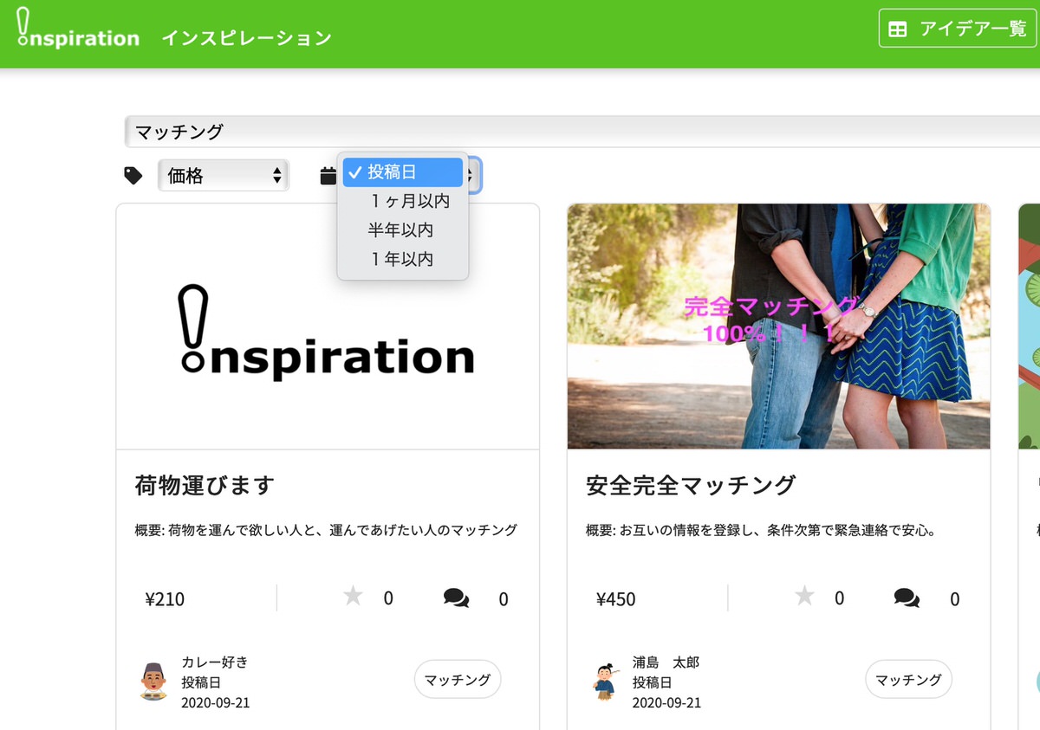Click the comments icon on 荷物運びます card
Screen dimensions: 1040x730
tap(456, 598)
